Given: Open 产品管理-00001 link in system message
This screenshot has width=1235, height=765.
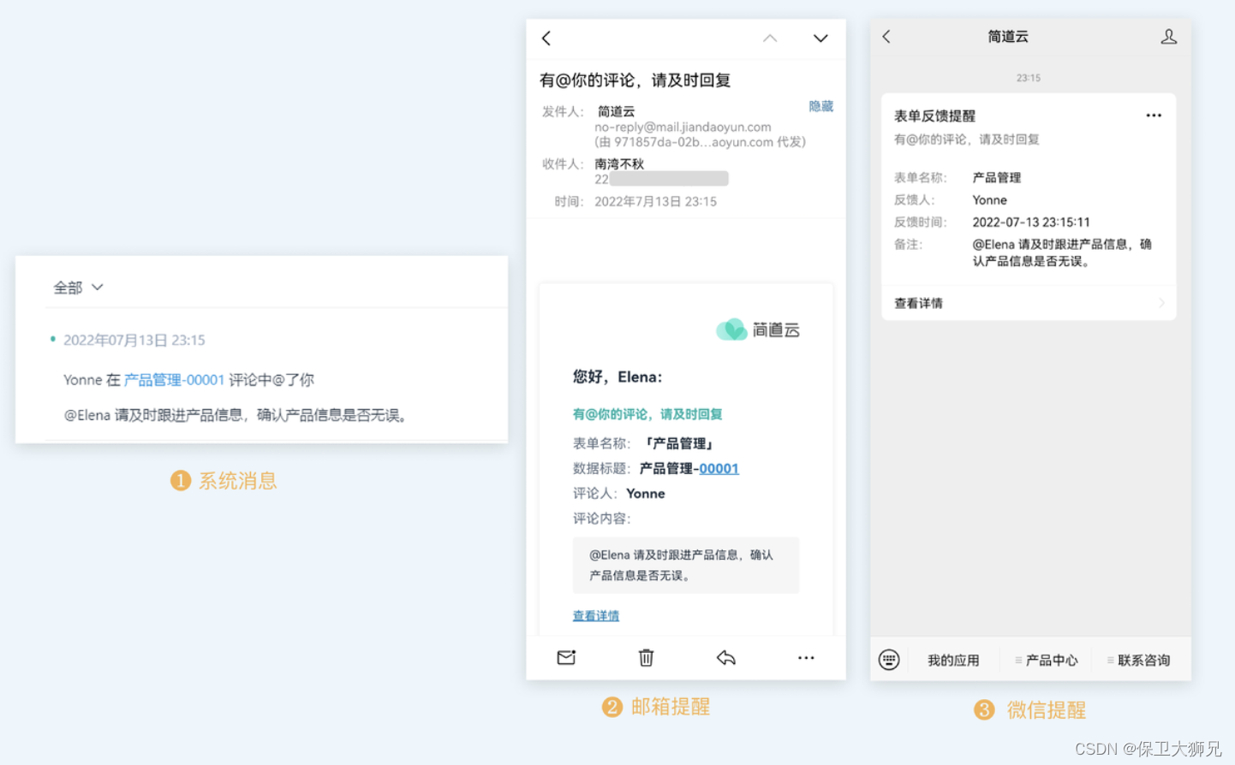Looking at the screenshot, I should click(174, 380).
